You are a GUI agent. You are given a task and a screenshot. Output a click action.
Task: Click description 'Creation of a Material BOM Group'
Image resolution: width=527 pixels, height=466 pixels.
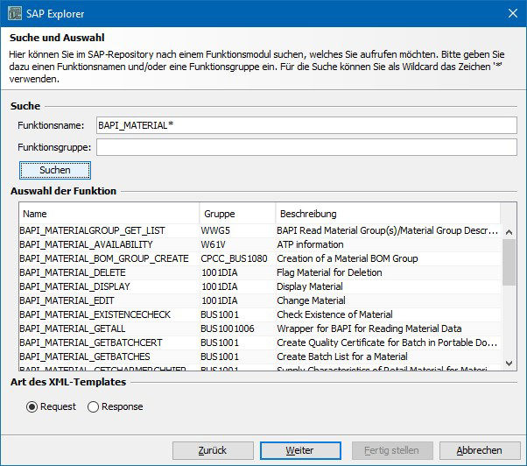click(348, 258)
